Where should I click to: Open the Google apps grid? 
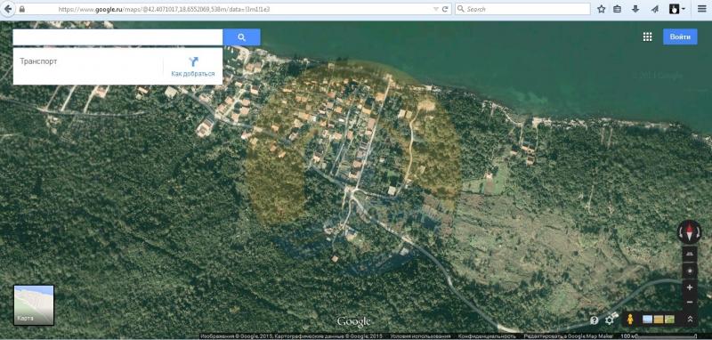point(648,36)
